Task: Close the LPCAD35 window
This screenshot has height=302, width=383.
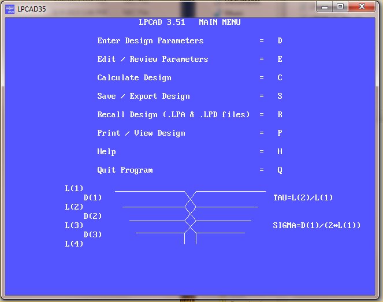Action: [x=362, y=6]
